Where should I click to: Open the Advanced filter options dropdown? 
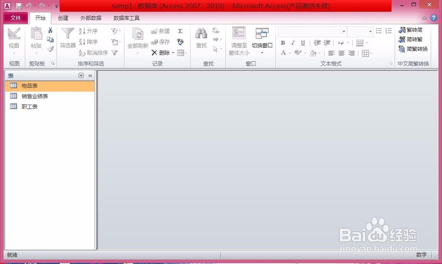coord(115,42)
